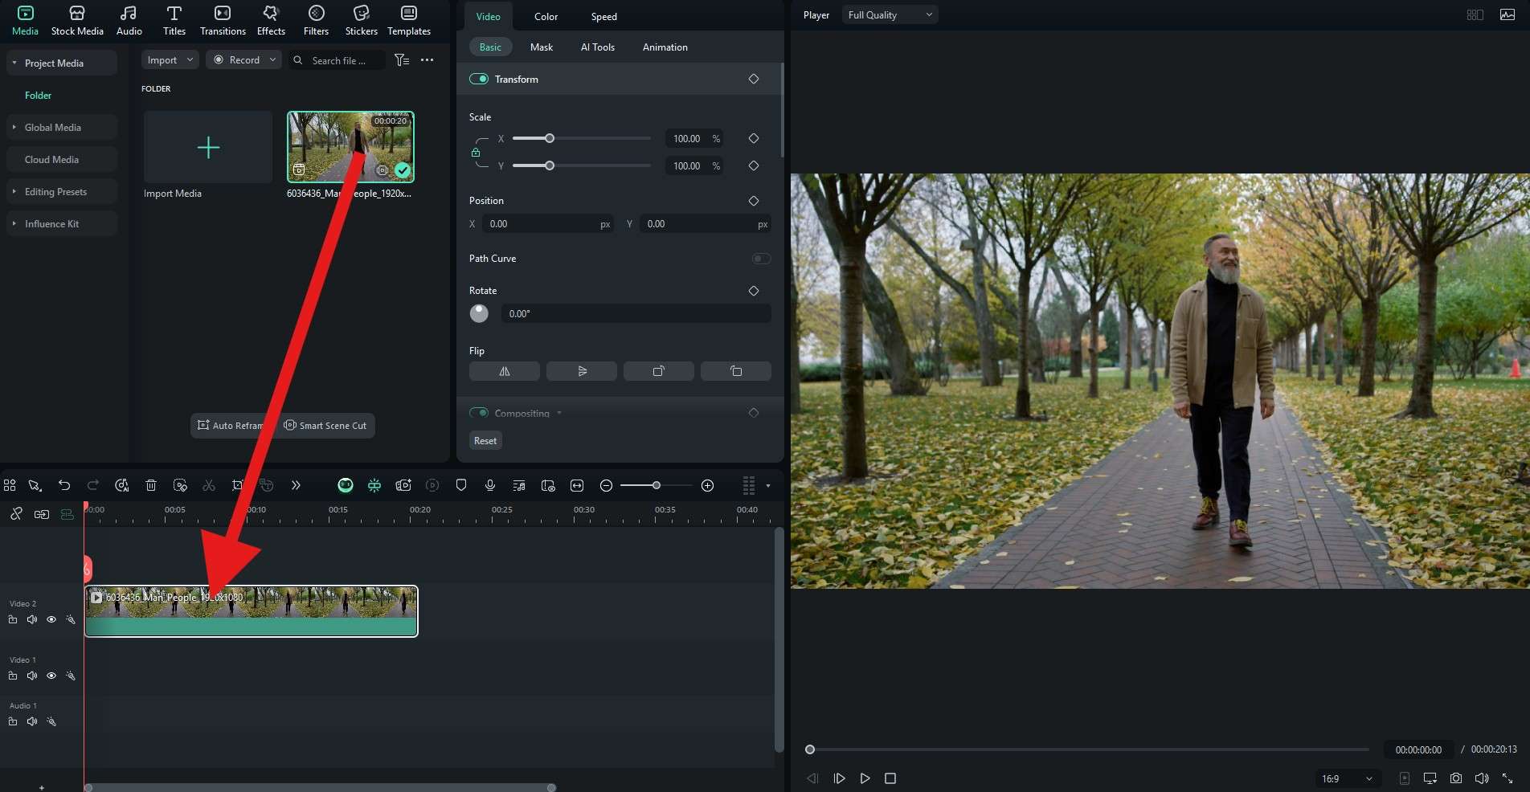Toggle auto ripple icon above track headers
Screen dimensions: 1530x792
tap(67, 514)
